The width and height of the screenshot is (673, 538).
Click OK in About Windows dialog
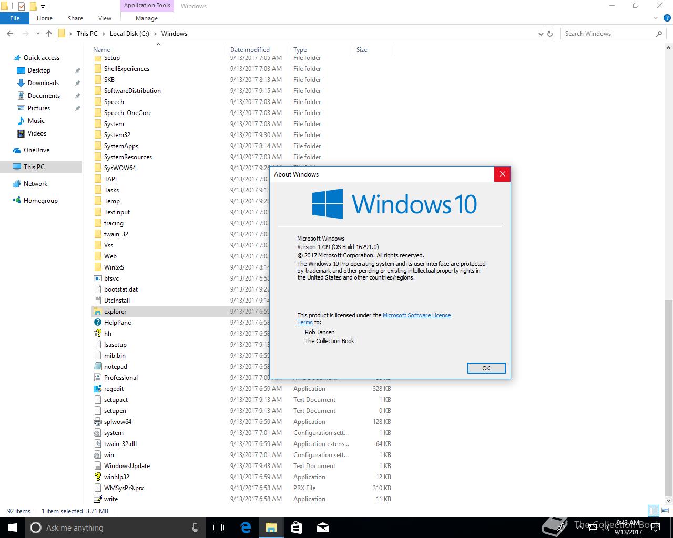[486, 368]
